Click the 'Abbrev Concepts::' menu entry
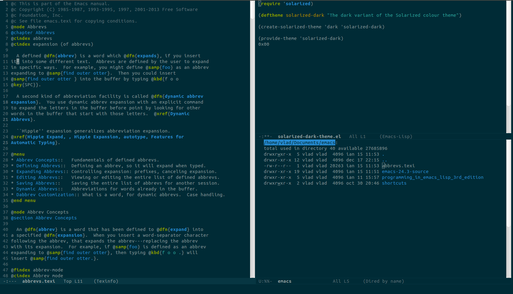The width and height of the screenshot is (513, 294). tap(40, 160)
